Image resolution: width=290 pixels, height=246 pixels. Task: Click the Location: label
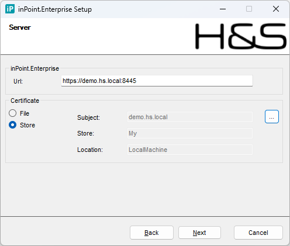tap(90, 150)
